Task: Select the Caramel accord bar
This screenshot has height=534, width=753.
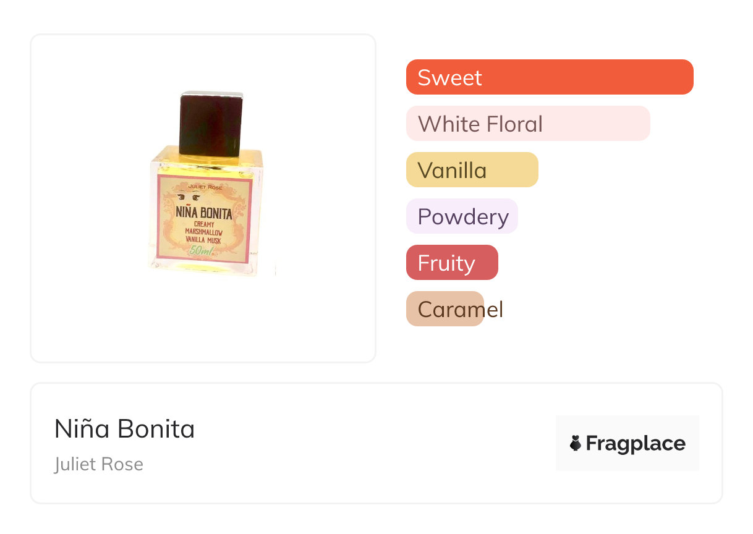Action: pyautogui.click(x=445, y=309)
